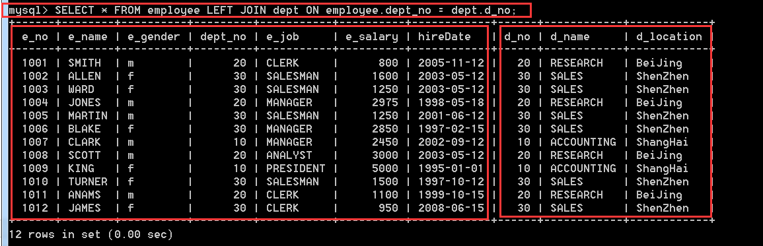Viewport: 763px width, 246px height.
Task: Click hire date 1995-01-01
Action: click(451, 168)
